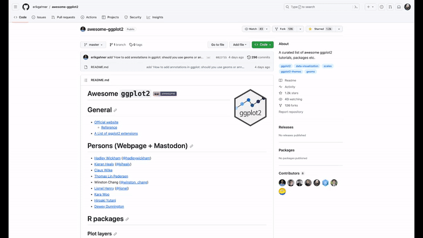Open the Reference sub-link
The image size is (423, 238).
109,127
